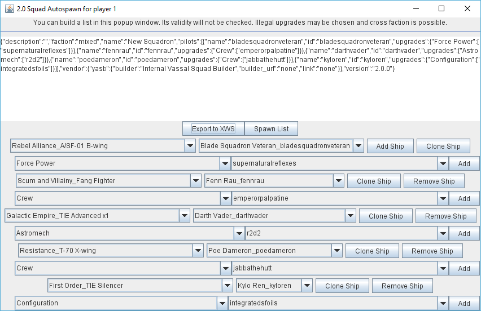The height and width of the screenshot is (311, 481).
Task: Open the Configuration upgrade type dropdown
Action: click(x=121, y=303)
